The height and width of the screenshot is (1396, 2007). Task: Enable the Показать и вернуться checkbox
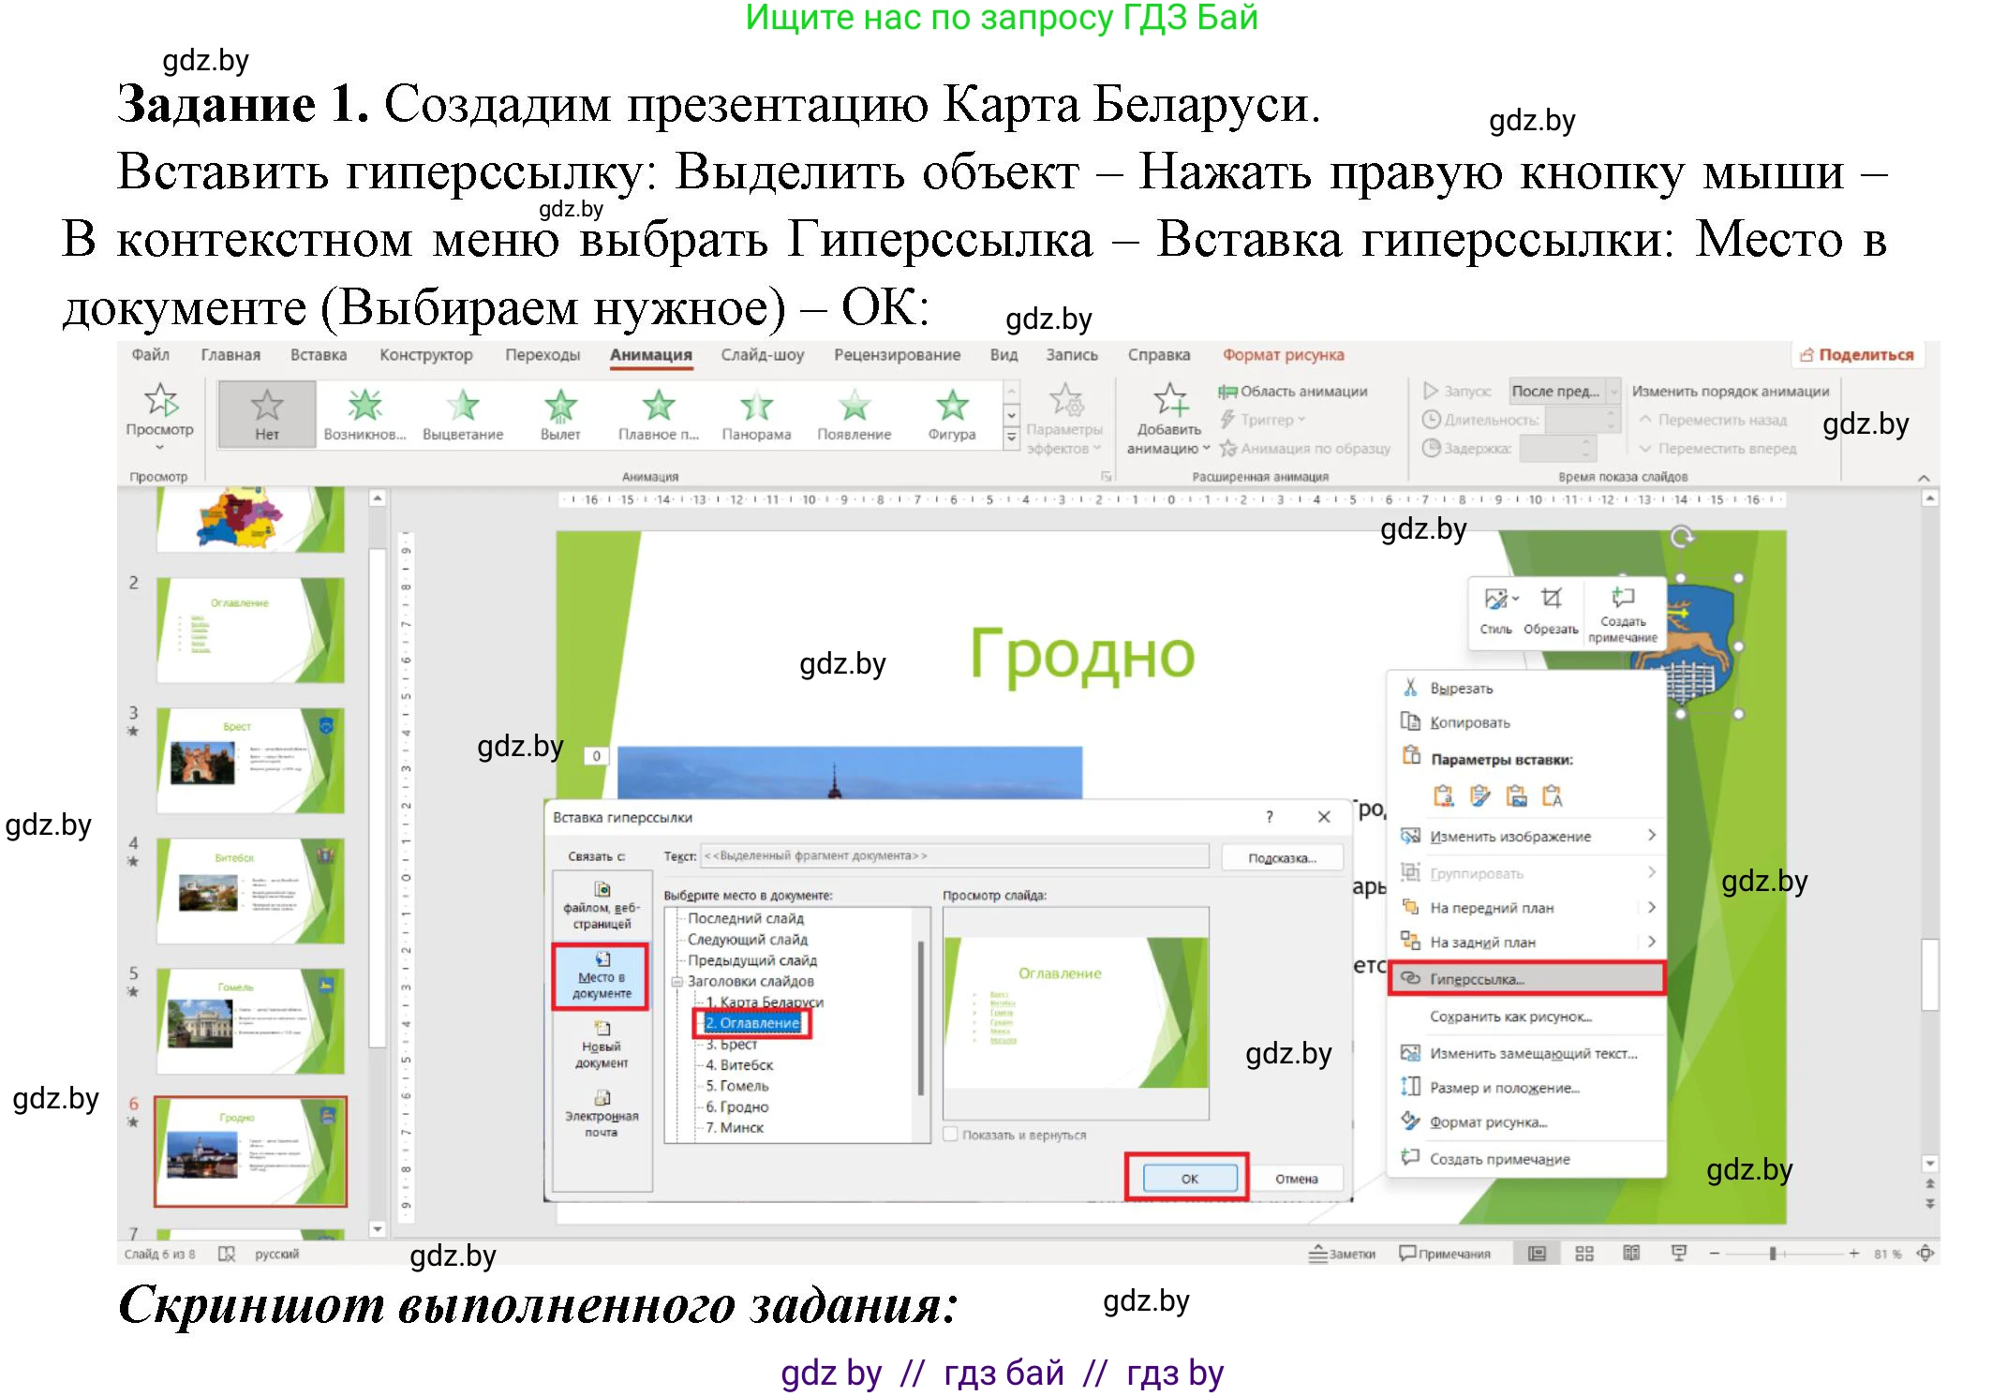(952, 1134)
